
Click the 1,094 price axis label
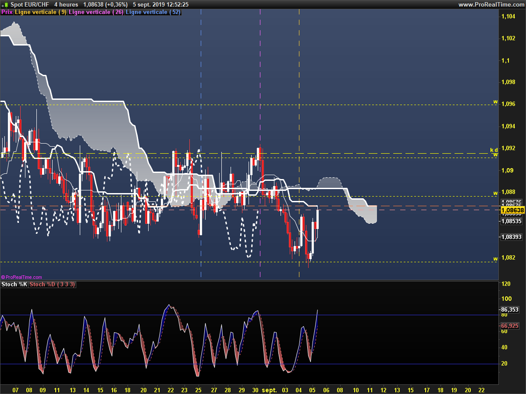tap(508, 126)
